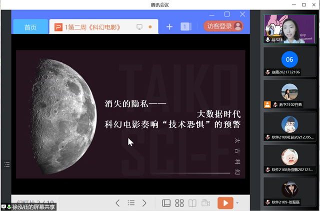Switch to normal view layout icon

point(166,203)
